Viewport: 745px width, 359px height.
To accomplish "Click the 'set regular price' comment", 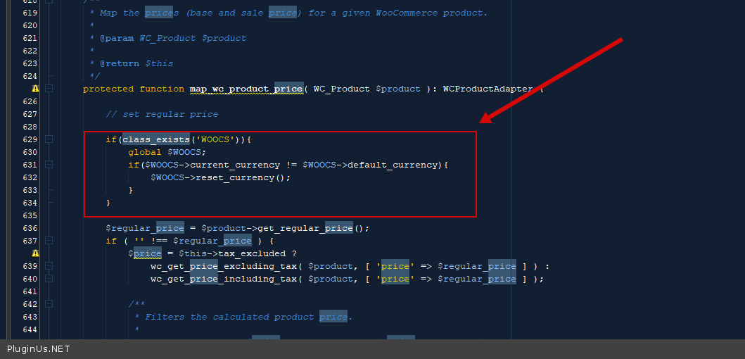I will point(162,114).
